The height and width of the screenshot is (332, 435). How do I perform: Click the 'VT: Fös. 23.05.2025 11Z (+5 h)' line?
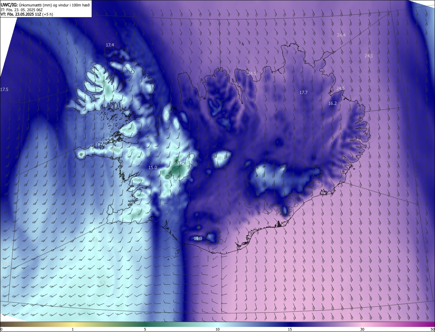click(27, 14)
